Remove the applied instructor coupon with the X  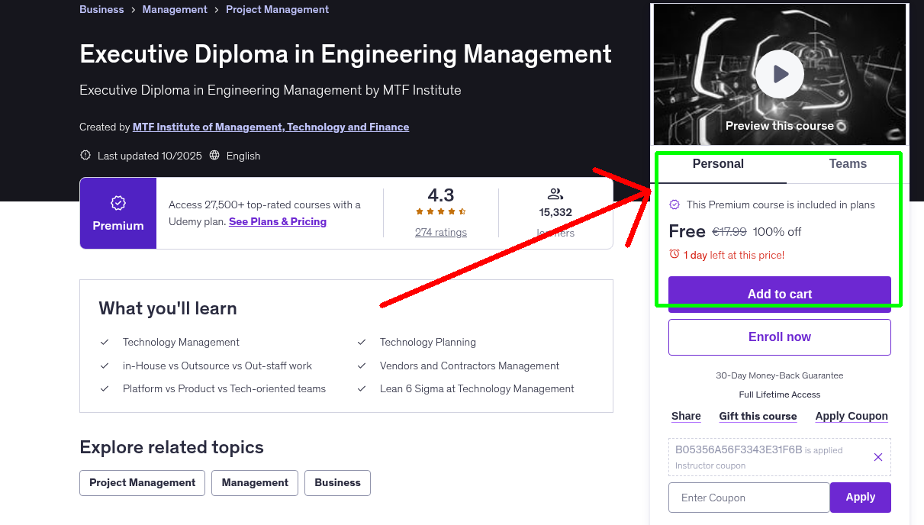(877, 456)
